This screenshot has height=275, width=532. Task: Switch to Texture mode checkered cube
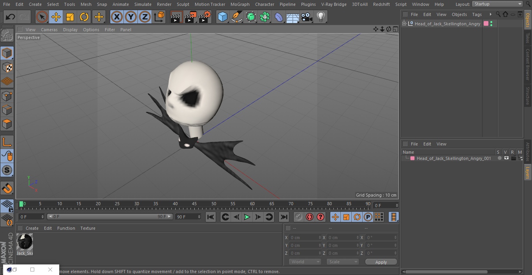pyautogui.click(x=7, y=67)
